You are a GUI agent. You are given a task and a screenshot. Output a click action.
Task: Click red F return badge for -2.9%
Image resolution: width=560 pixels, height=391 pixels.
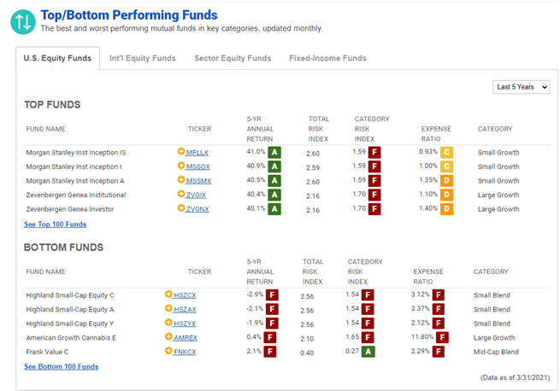[272, 295]
